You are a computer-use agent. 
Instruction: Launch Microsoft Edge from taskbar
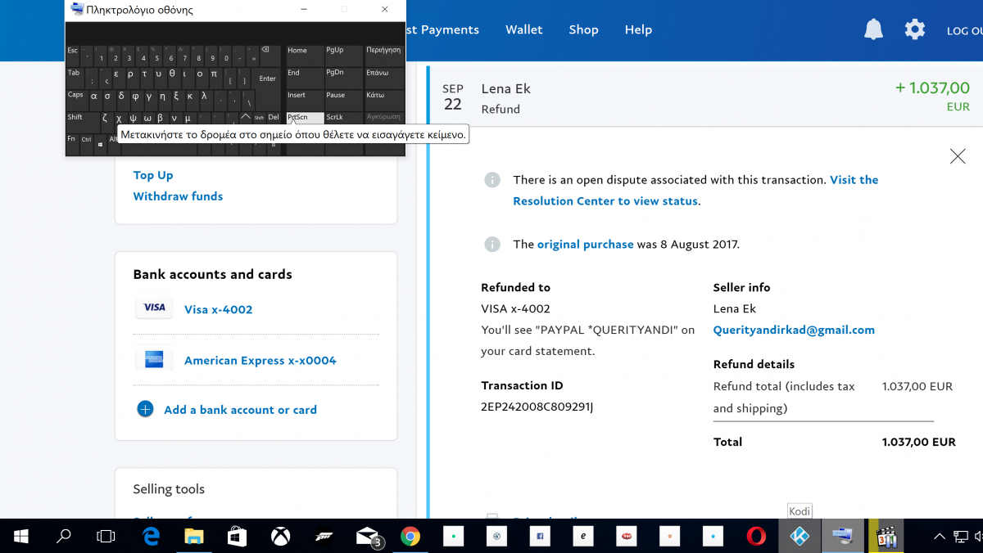(x=151, y=536)
